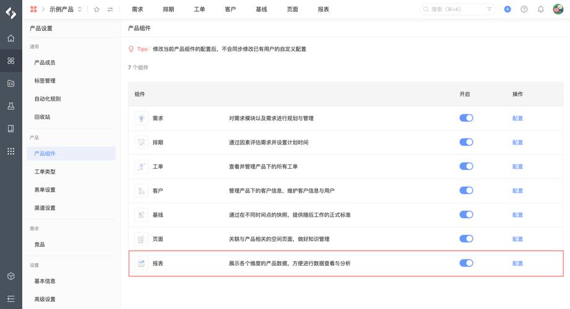570x309 pixels.
Task: Open 配置 for the 工单 row
Action: [x=517, y=167]
